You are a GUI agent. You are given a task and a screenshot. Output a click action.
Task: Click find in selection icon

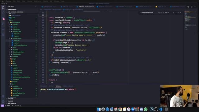click(178, 13)
